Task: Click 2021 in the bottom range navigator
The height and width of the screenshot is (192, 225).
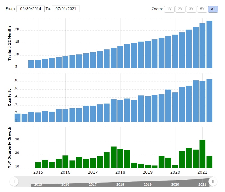Action: point(202,184)
